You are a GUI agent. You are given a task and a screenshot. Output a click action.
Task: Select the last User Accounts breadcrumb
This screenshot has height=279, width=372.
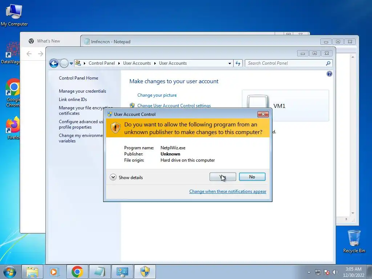pyautogui.click(x=173, y=63)
